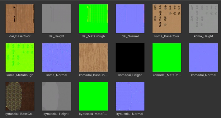Click the 'komadai_BaseCol...' truncated file name
The height and width of the screenshot is (118, 221).
93,75
